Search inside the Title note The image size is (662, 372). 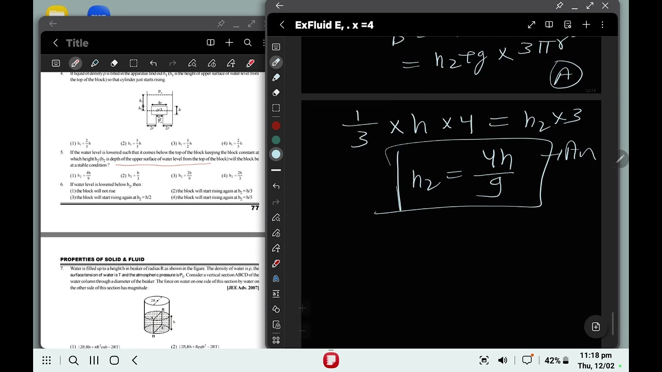click(248, 43)
